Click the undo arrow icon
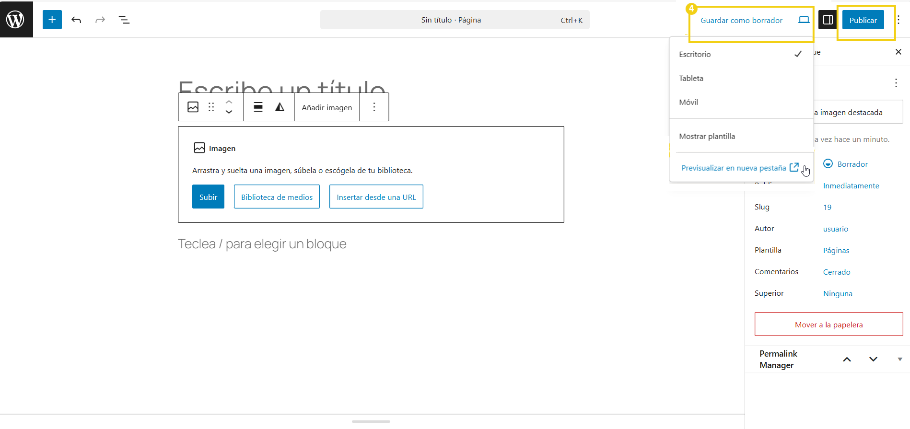The height and width of the screenshot is (429, 910). click(76, 20)
